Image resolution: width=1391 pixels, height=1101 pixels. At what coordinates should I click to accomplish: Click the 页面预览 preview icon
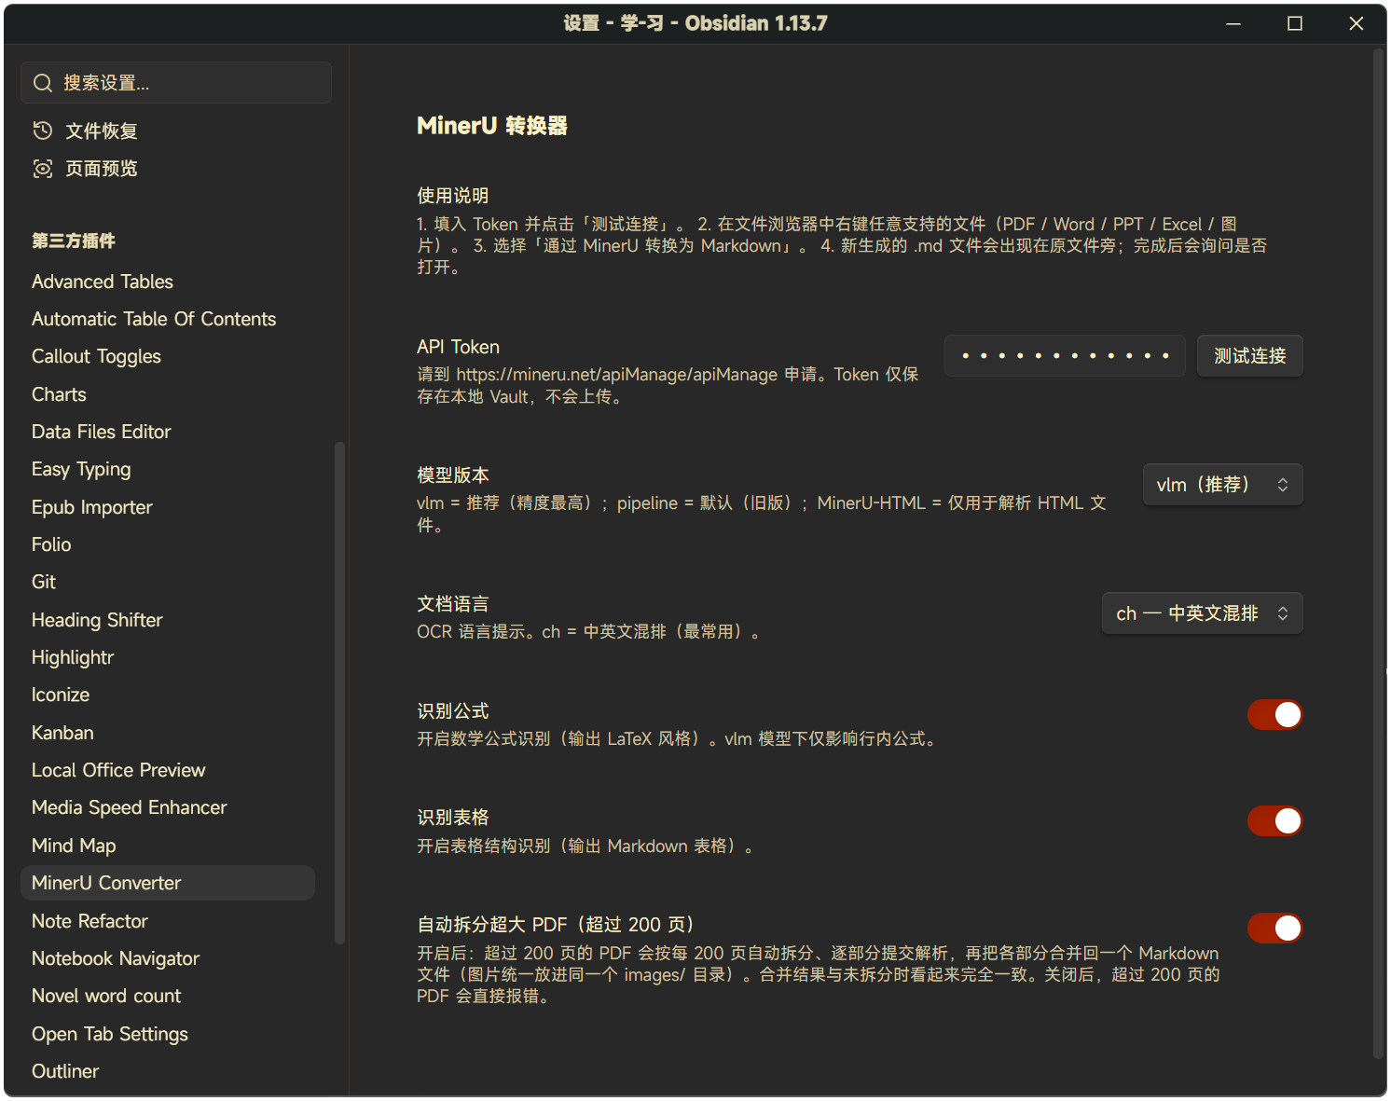[x=42, y=169]
